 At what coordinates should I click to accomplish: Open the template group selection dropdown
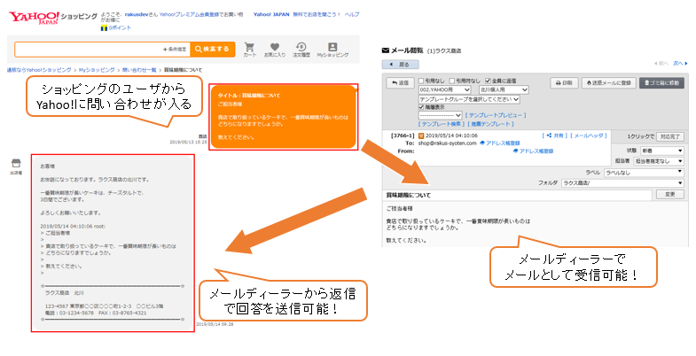point(469,99)
